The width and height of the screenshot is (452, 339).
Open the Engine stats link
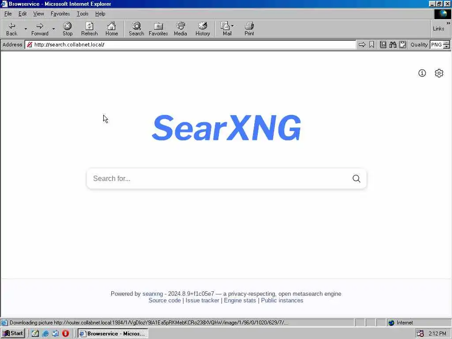click(x=240, y=300)
